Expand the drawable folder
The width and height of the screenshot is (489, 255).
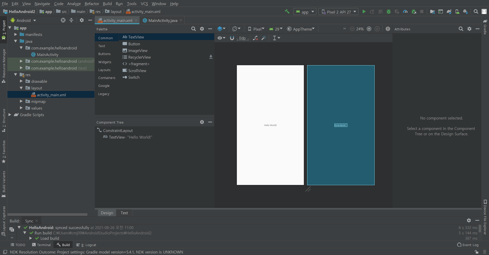21,81
